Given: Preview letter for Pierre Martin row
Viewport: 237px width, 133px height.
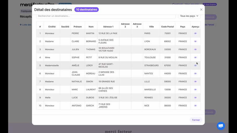Looking at the screenshot, I should (x=195, y=33).
